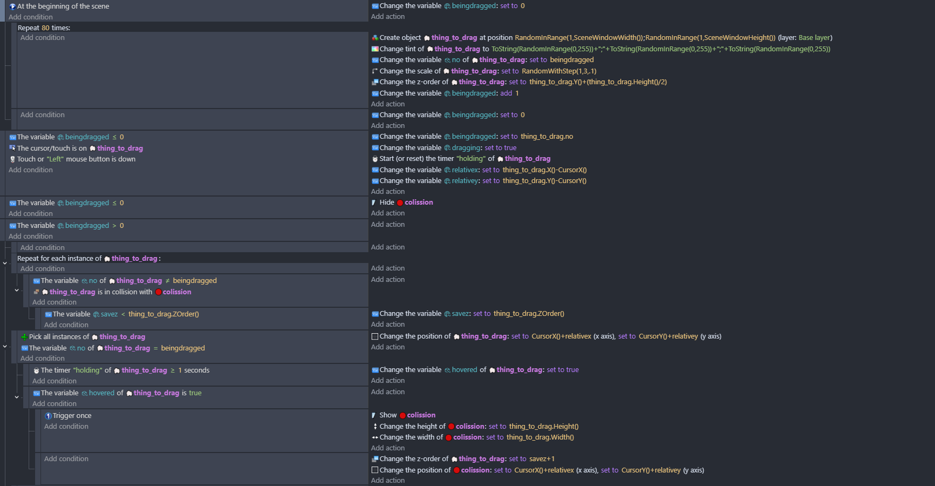
Task: Collapse the collision with colission sub-event
Action: tap(17, 291)
